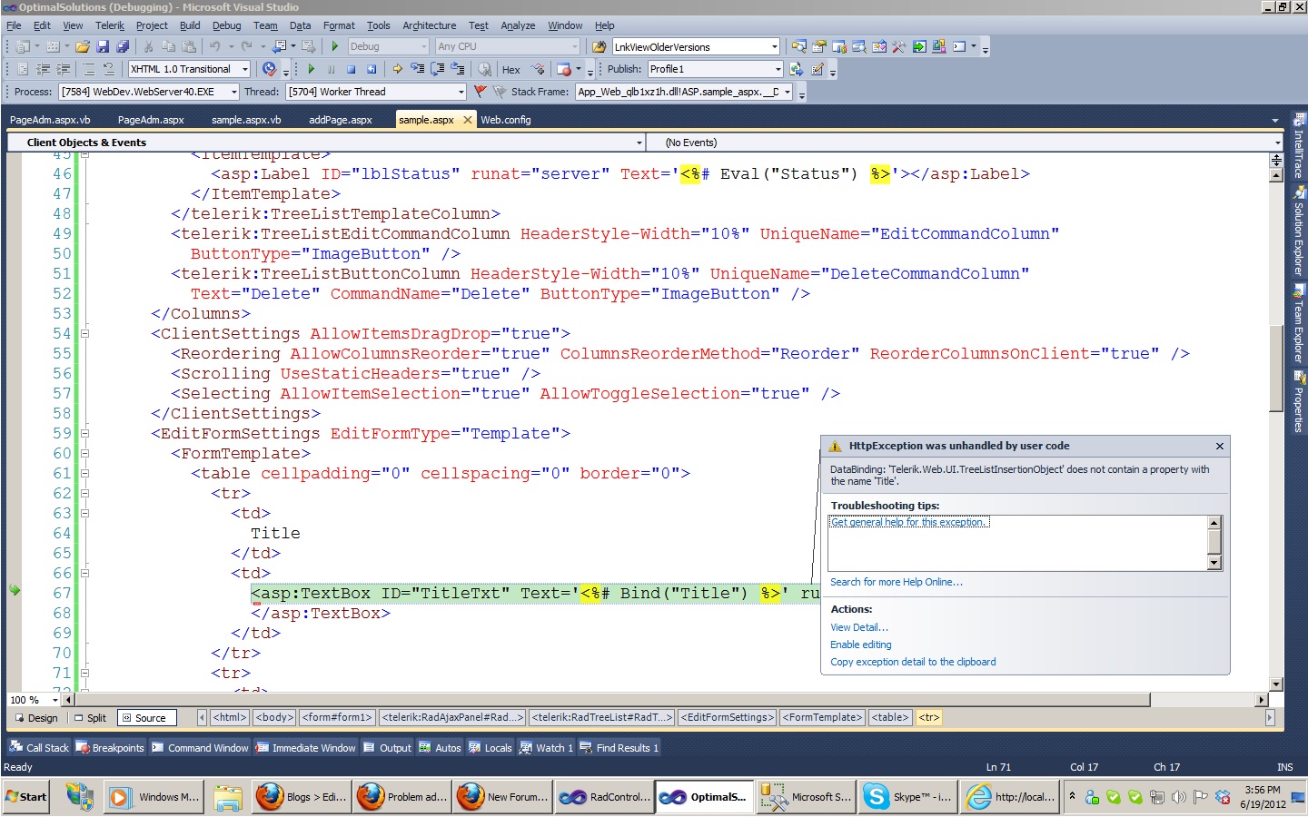Image resolution: width=1308 pixels, height=817 pixels.
Task: Collapse the ClientSettings block on line 54
Action: click(x=84, y=334)
